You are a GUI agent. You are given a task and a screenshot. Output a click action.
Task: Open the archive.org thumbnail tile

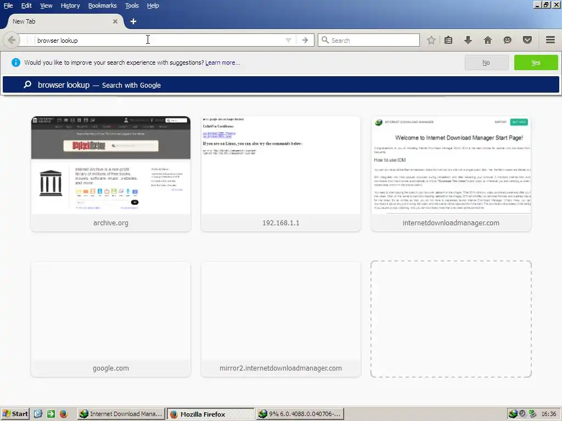click(x=111, y=174)
